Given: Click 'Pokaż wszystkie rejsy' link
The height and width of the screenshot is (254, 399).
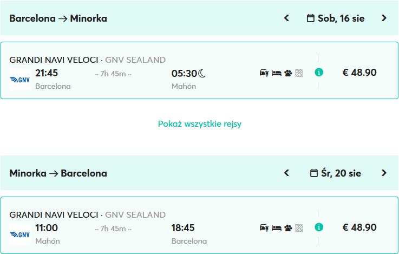Looking at the screenshot, I should [x=200, y=124].
